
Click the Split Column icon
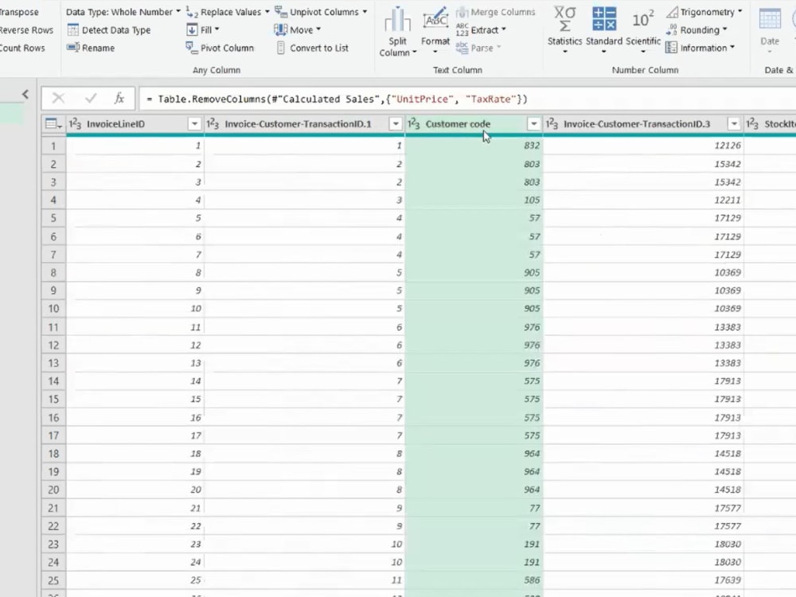point(397,20)
